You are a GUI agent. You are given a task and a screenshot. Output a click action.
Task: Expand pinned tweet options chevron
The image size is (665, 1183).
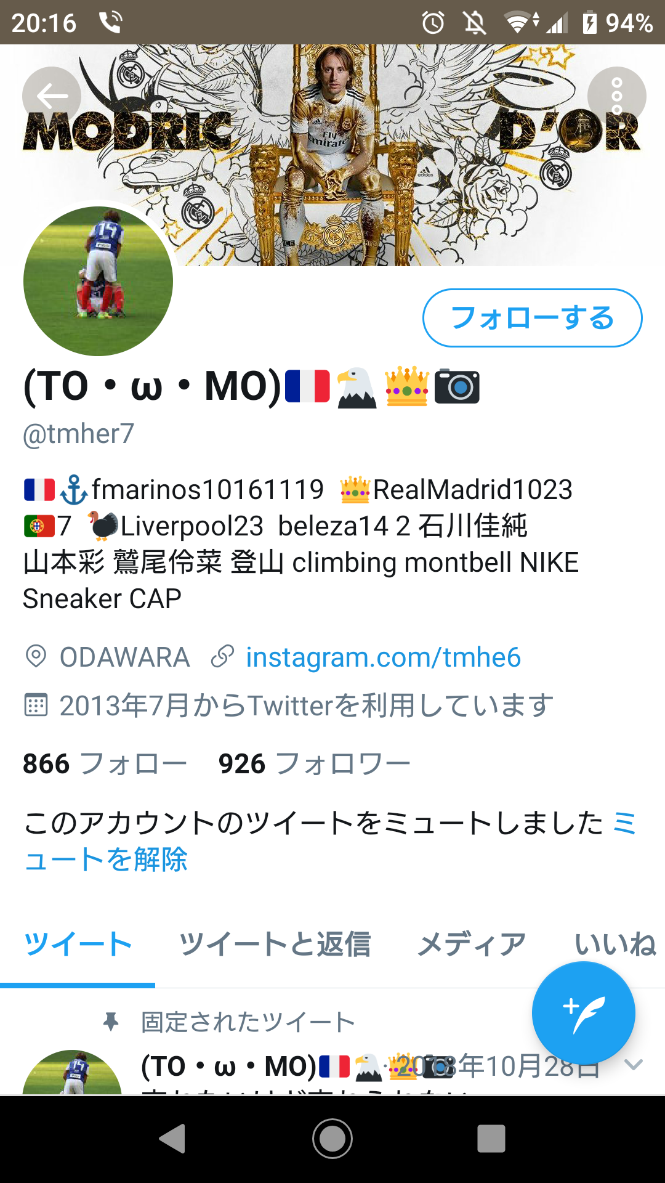click(634, 1064)
